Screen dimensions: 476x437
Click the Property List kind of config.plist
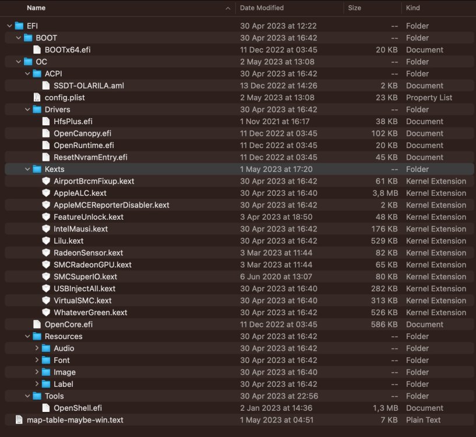(x=429, y=97)
